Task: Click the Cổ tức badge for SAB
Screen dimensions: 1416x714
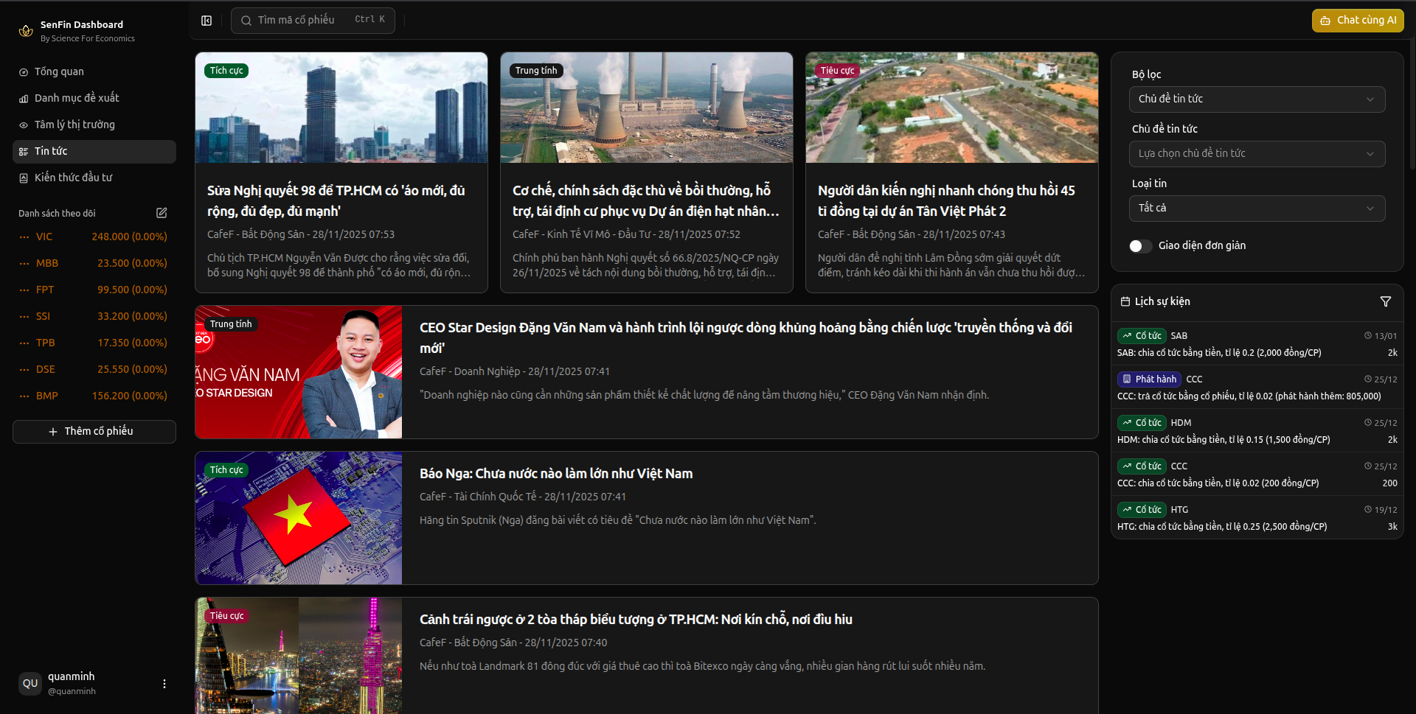Action: coord(1142,335)
